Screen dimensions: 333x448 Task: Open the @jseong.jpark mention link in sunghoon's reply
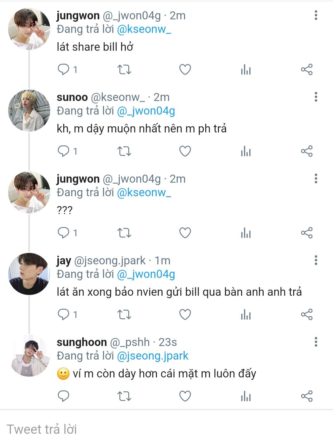pyautogui.click(x=153, y=356)
